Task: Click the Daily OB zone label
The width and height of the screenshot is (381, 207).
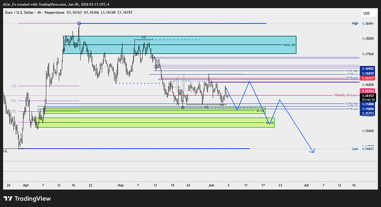Action: (x=289, y=45)
